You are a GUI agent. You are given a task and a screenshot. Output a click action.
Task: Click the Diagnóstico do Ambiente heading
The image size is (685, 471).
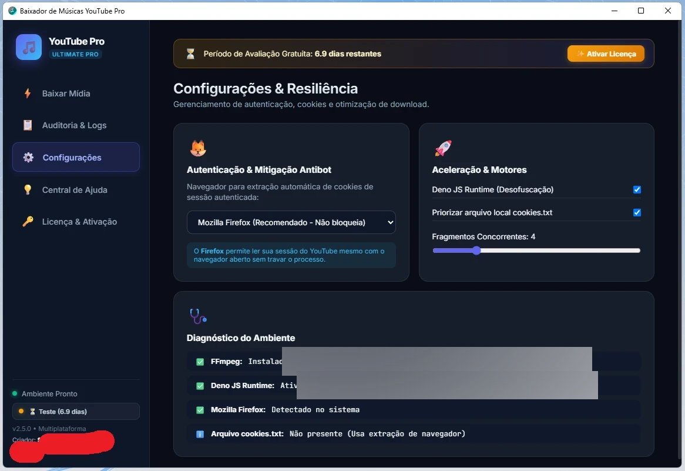click(x=241, y=338)
